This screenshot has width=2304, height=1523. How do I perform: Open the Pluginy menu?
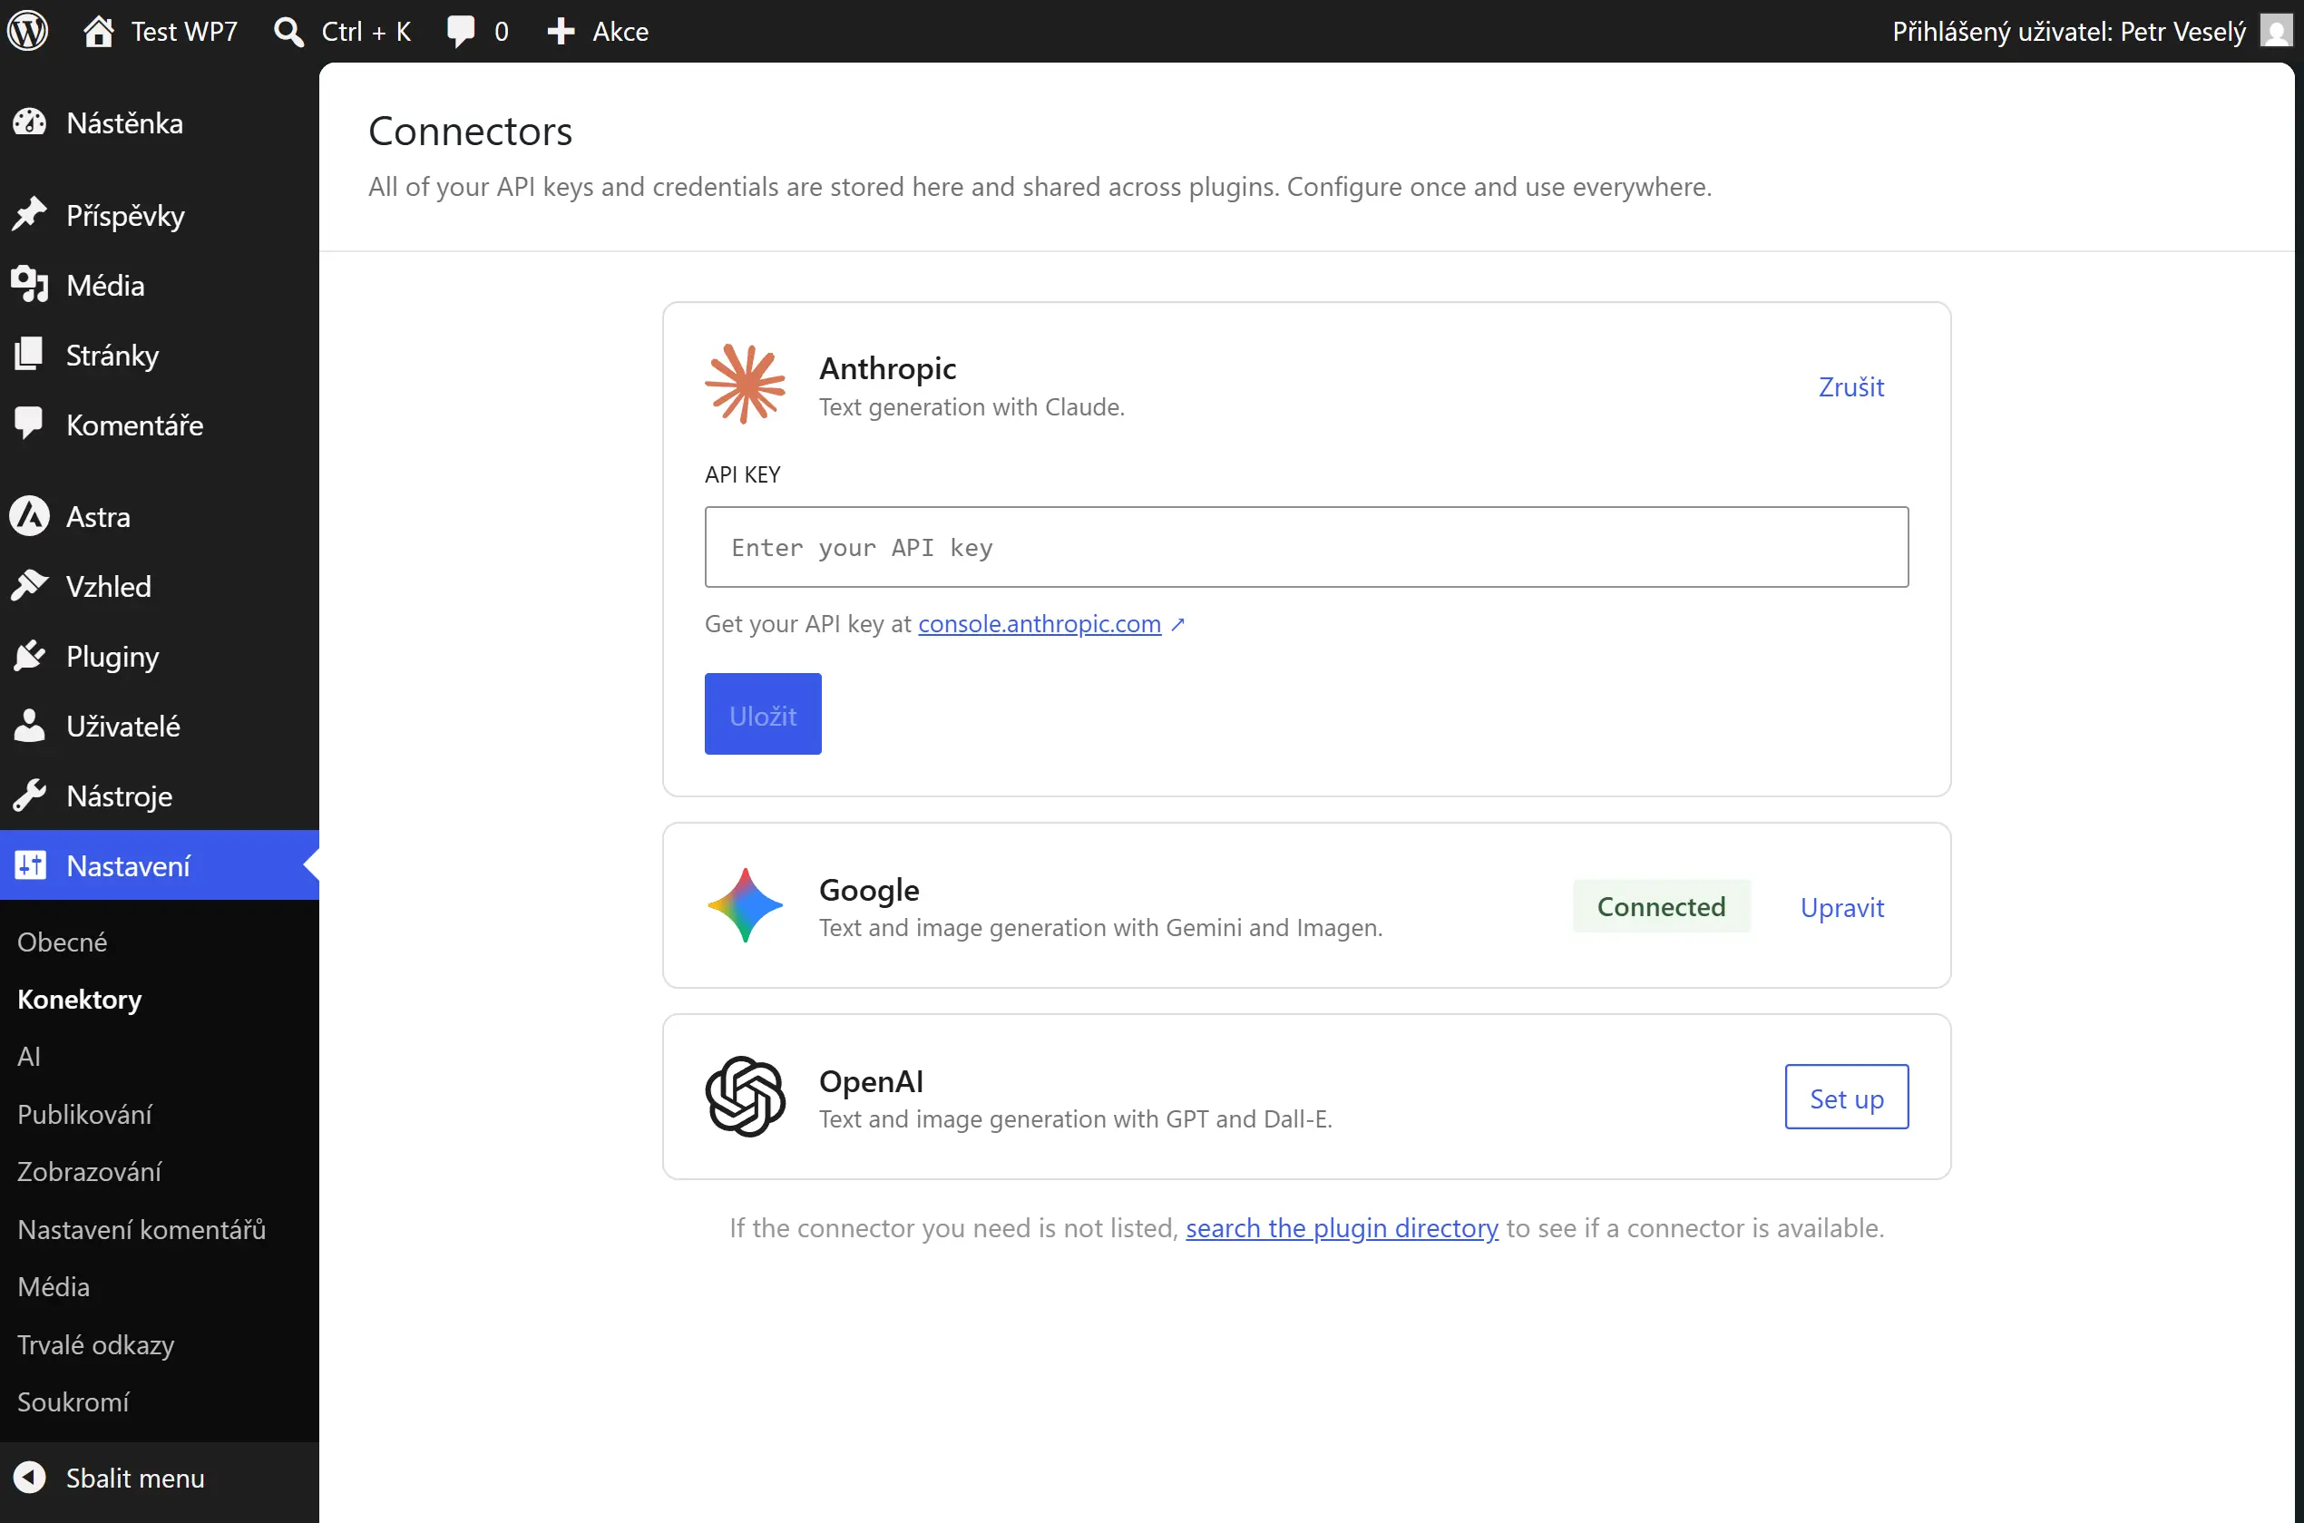(x=112, y=657)
